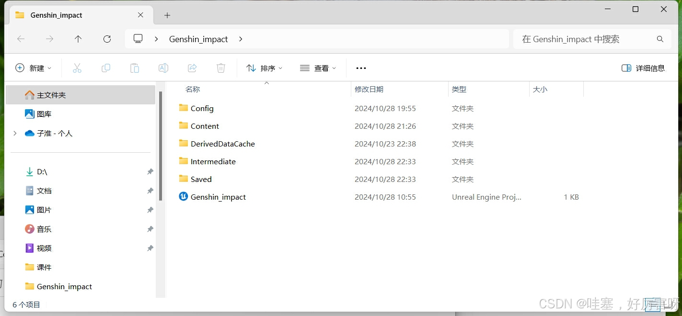Click the Share icon in toolbar
682x316 pixels.
point(192,68)
